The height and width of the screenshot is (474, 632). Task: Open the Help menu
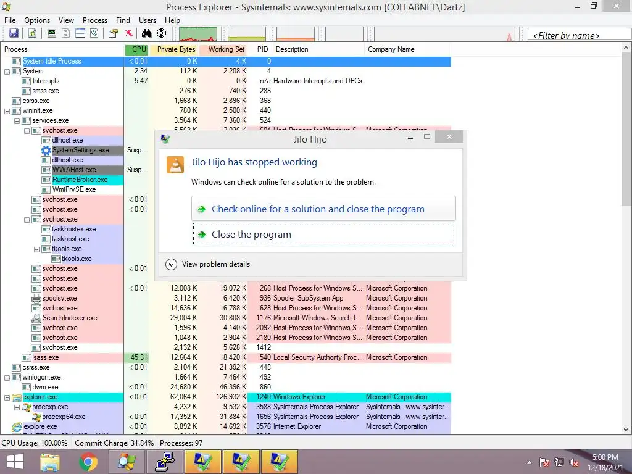pos(172,20)
